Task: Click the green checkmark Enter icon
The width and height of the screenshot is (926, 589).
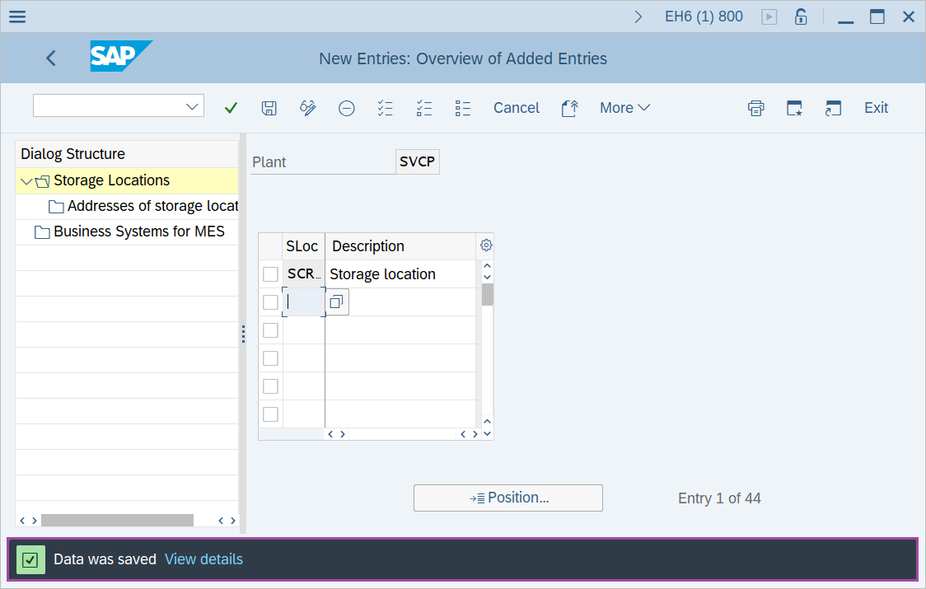Action: [231, 108]
